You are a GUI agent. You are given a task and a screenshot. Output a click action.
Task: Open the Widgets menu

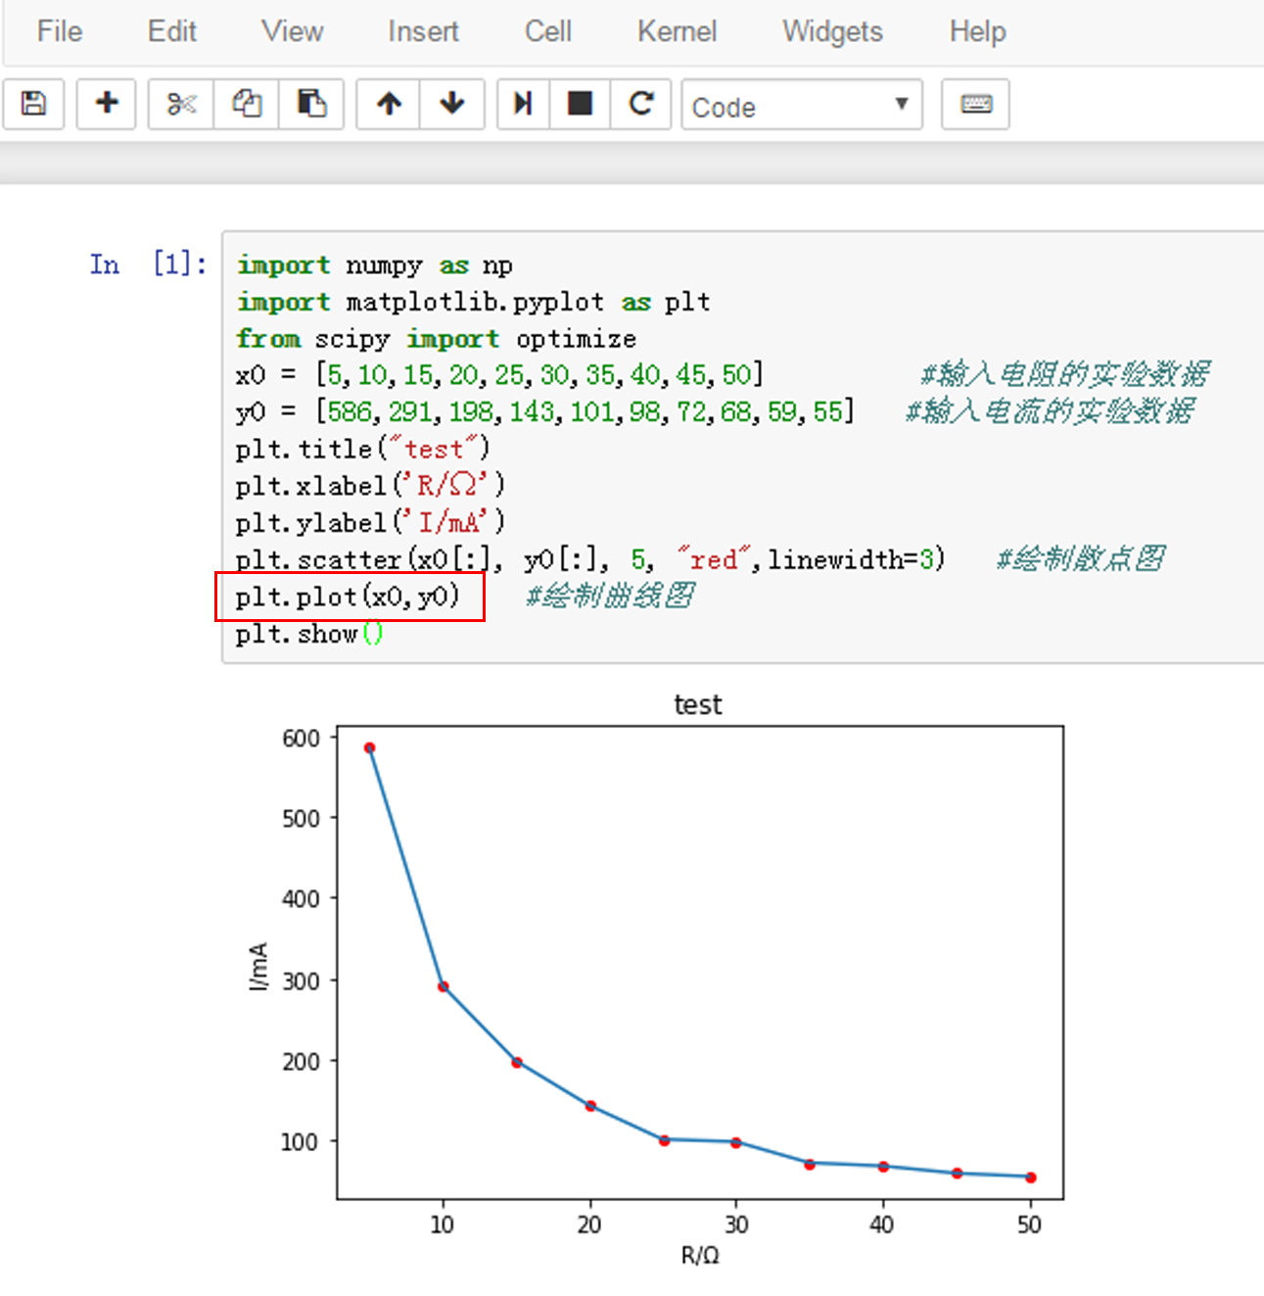coord(832,31)
